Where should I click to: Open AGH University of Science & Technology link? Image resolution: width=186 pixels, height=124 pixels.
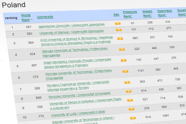pyautogui.click(x=76, y=41)
